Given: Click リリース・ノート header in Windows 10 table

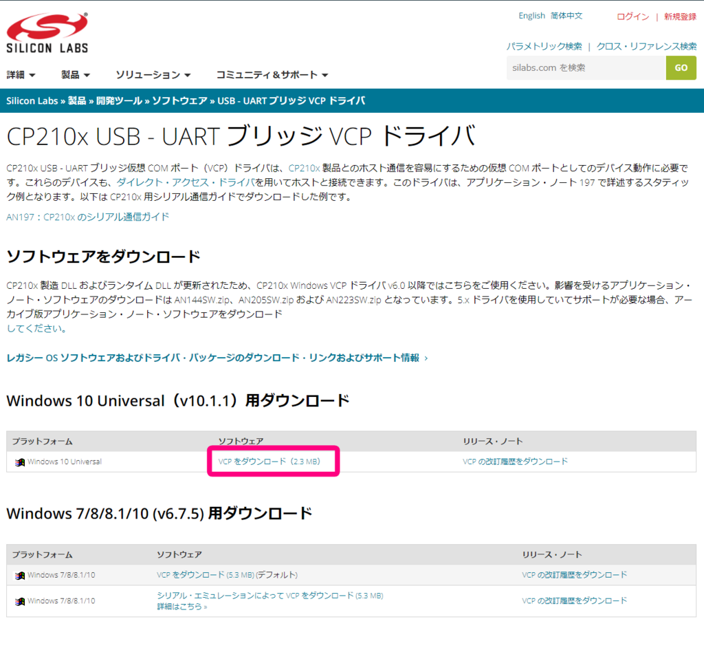Looking at the screenshot, I should tap(493, 442).
